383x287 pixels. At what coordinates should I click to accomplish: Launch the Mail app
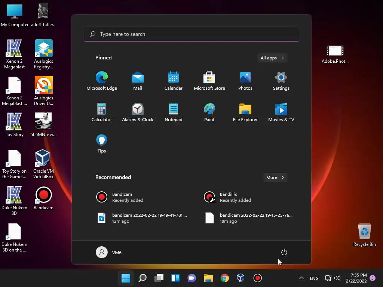click(x=138, y=81)
